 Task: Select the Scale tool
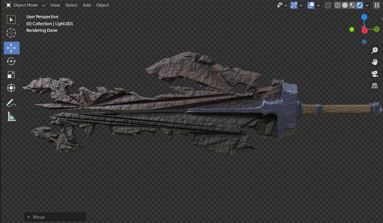coord(11,75)
